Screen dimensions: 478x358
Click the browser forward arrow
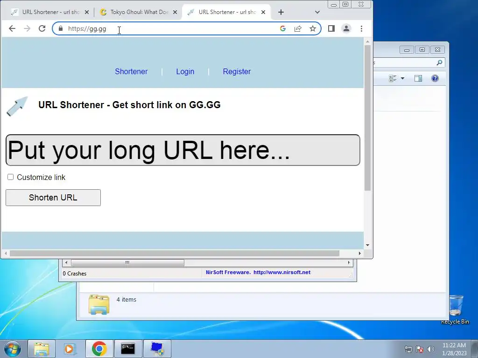[x=27, y=28]
